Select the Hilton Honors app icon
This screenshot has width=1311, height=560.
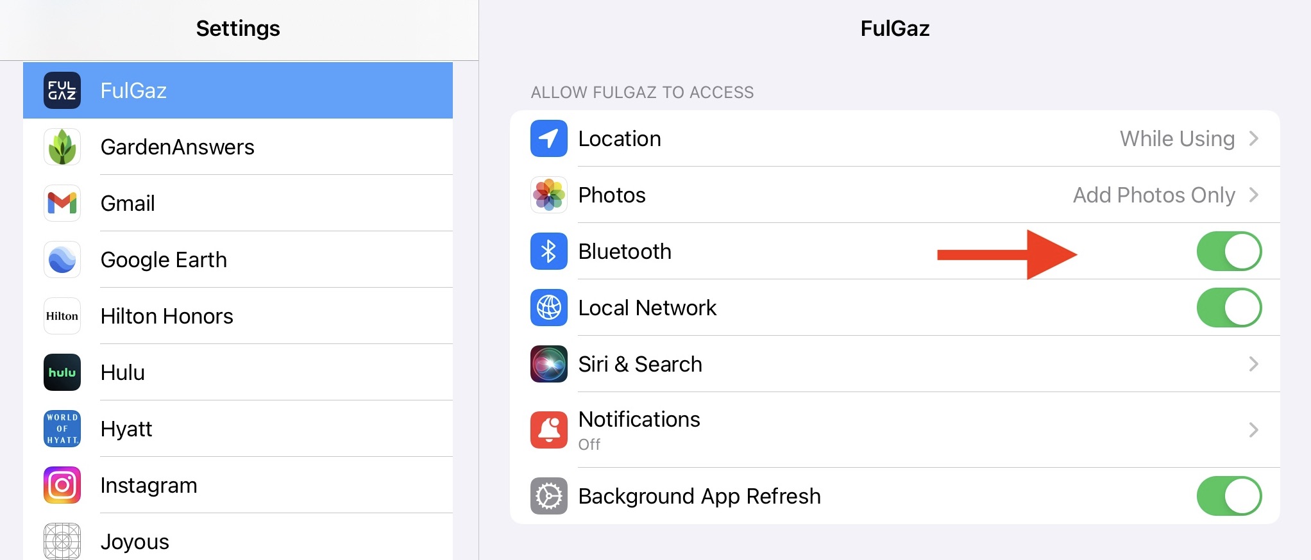(x=62, y=316)
